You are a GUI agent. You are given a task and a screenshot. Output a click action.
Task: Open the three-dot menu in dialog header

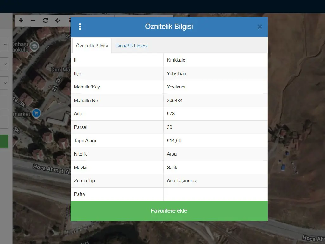(80, 27)
